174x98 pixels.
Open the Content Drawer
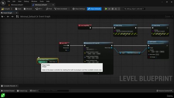click(8, 91)
